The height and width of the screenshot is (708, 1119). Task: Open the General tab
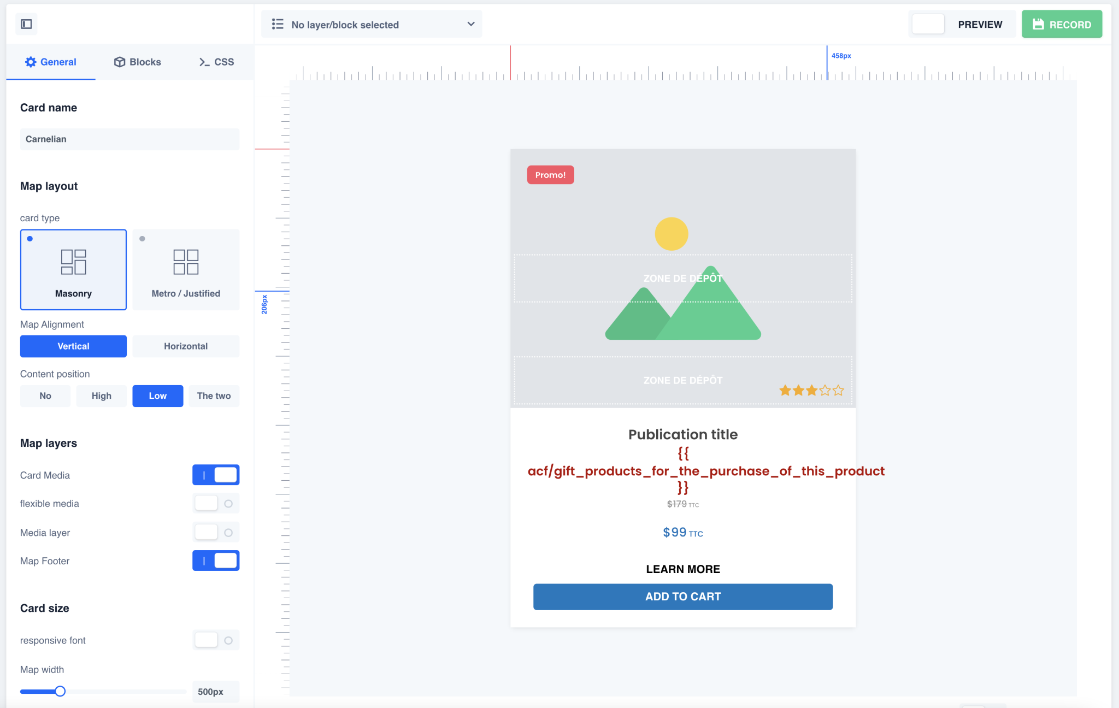[51, 62]
